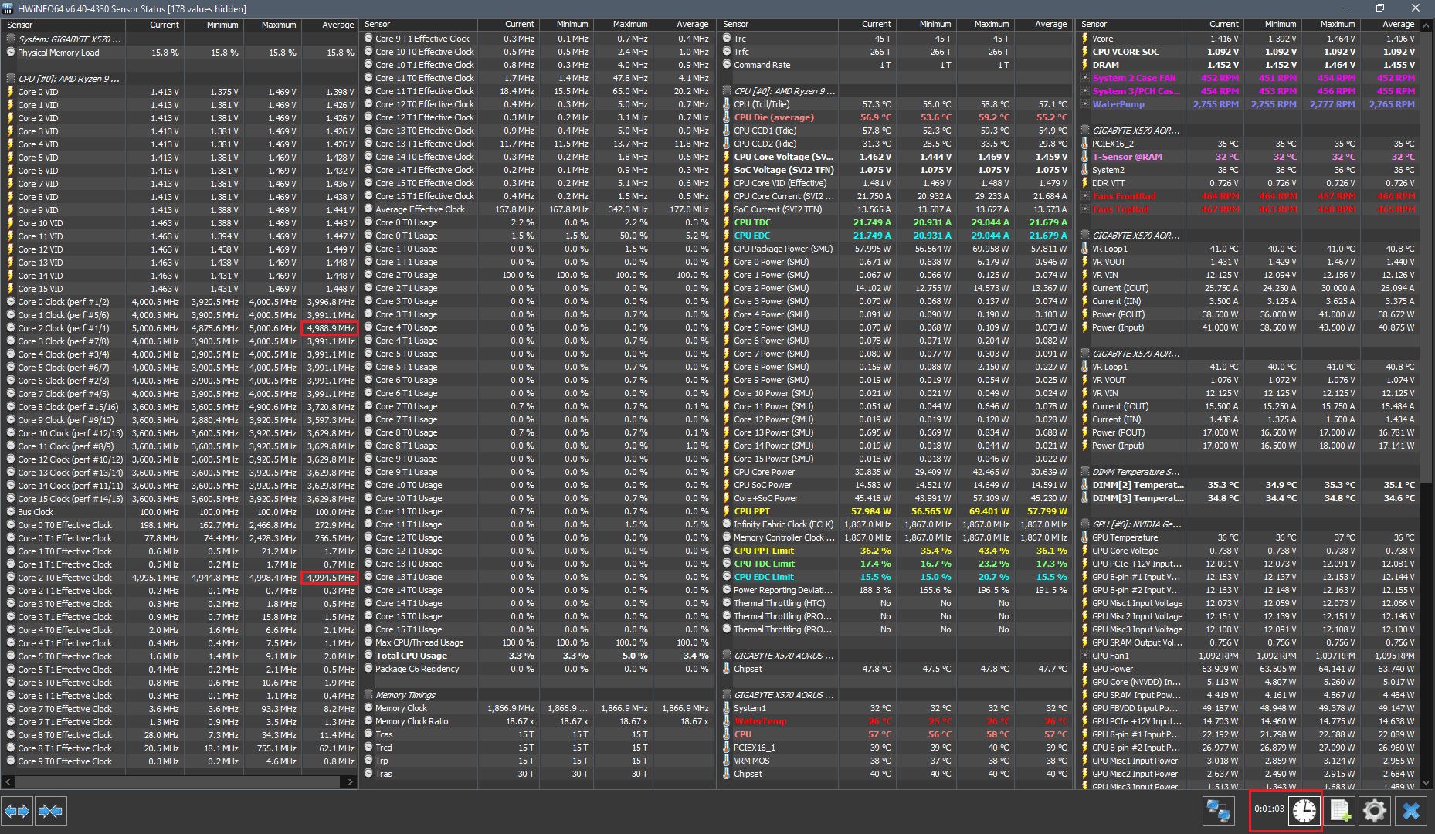The image size is (1435, 834).
Task: Select the GPU [#0]: NVIDIA Ge... group header
Action: point(1248,524)
